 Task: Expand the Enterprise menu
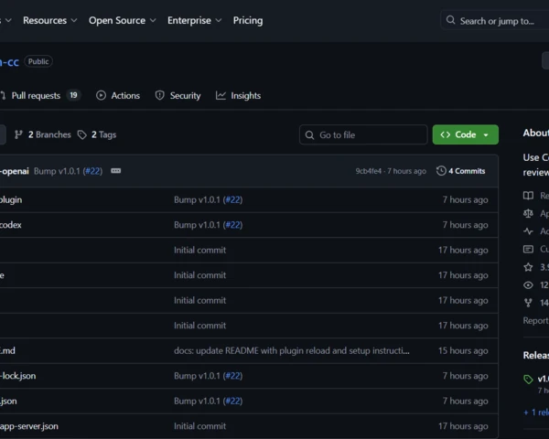click(194, 20)
